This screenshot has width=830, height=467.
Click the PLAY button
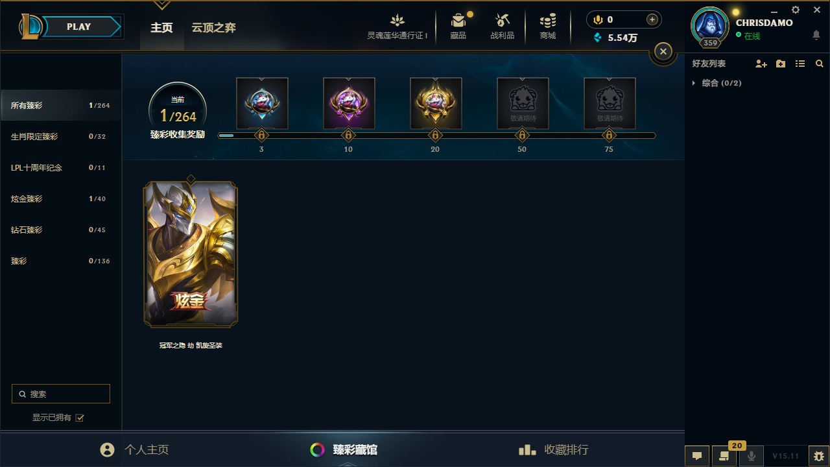[x=78, y=27]
